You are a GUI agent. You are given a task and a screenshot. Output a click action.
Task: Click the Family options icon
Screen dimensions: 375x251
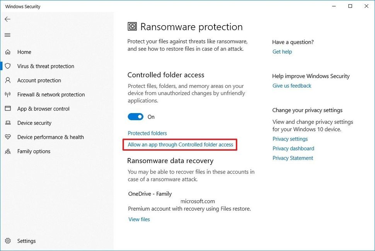pos(8,151)
